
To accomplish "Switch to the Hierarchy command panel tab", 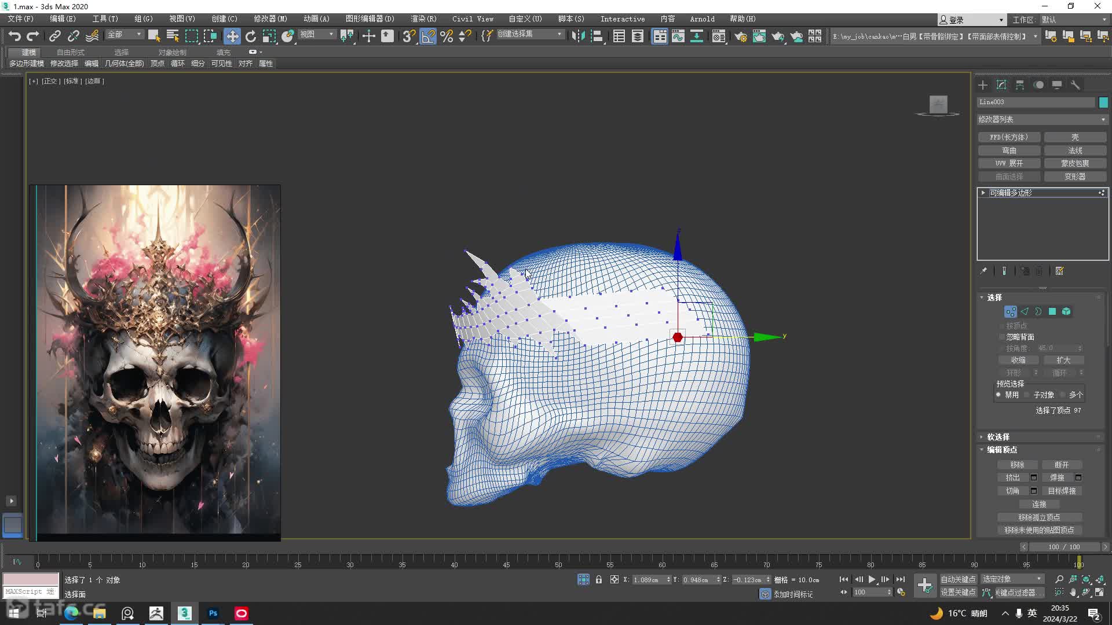I will (x=1020, y=85).
